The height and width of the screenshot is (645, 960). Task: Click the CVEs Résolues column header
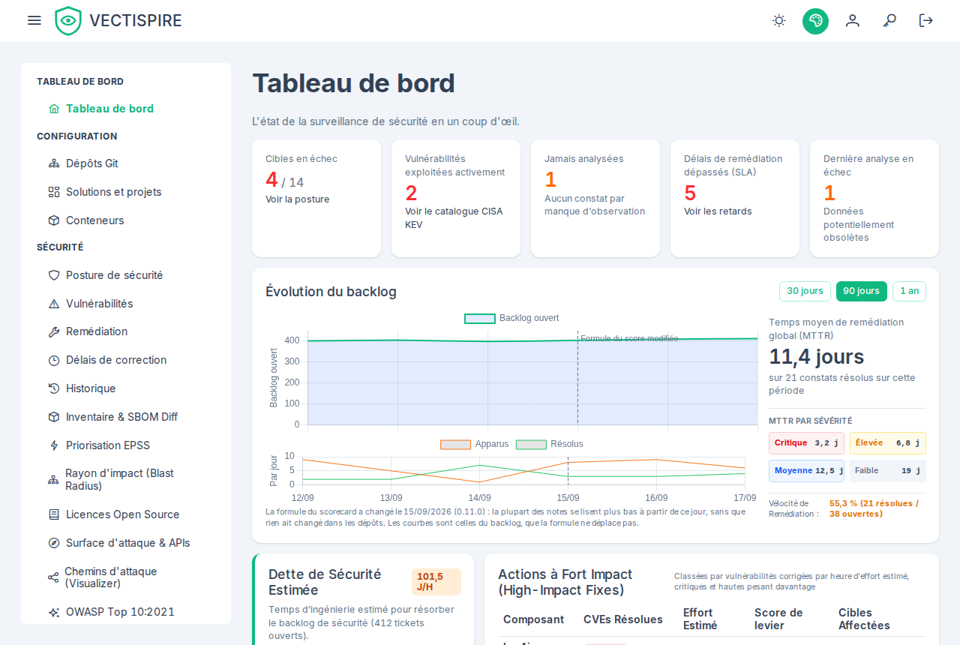click(623, 619)
